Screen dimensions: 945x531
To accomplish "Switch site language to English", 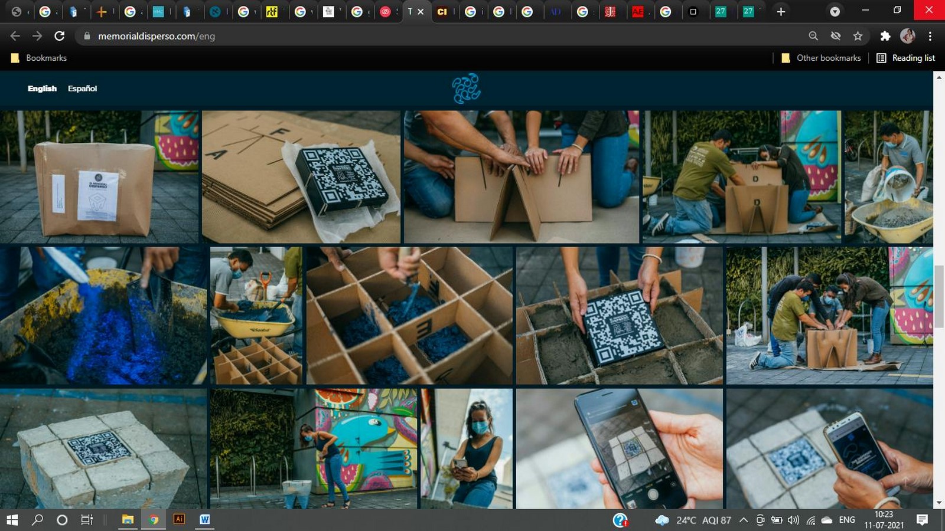I will tap(42, 88).
